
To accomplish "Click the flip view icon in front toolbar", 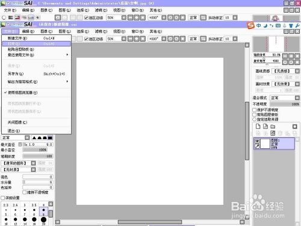I will [x=203, y=39].
